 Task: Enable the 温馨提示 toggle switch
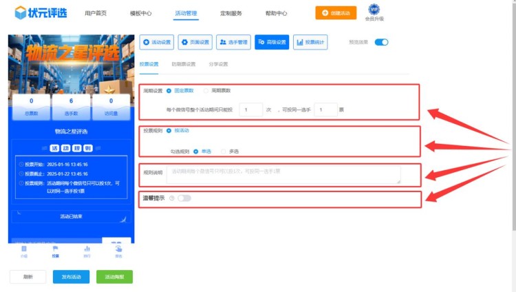coord(184,198)
